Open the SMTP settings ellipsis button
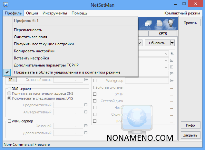Image resolution: width=205 pixels, height=150 pixels. pyautogui.click(x=172, y=94)
